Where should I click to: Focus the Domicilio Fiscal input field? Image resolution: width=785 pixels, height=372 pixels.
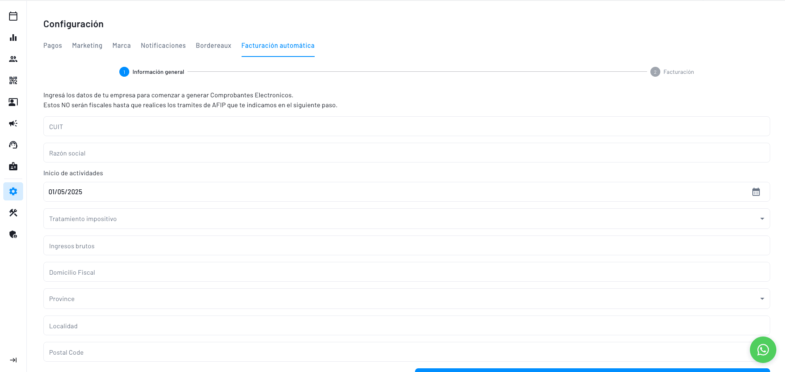pyautogui.click(x=406, y=272)
